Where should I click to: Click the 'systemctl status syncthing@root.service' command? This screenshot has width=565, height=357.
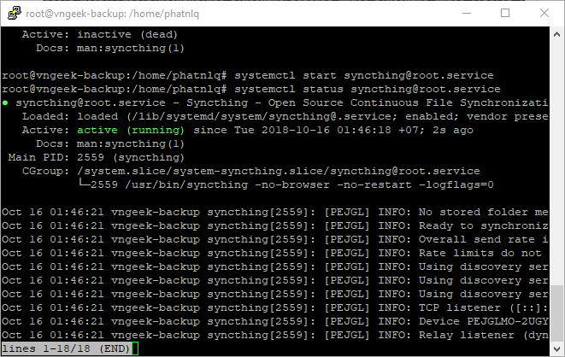point(368,89)
